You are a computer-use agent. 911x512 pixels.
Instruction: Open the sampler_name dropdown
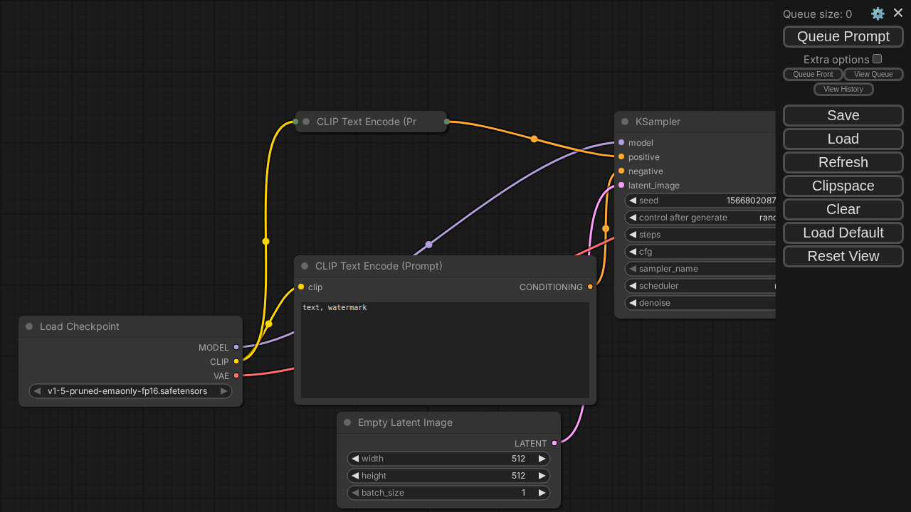point(701,269)
